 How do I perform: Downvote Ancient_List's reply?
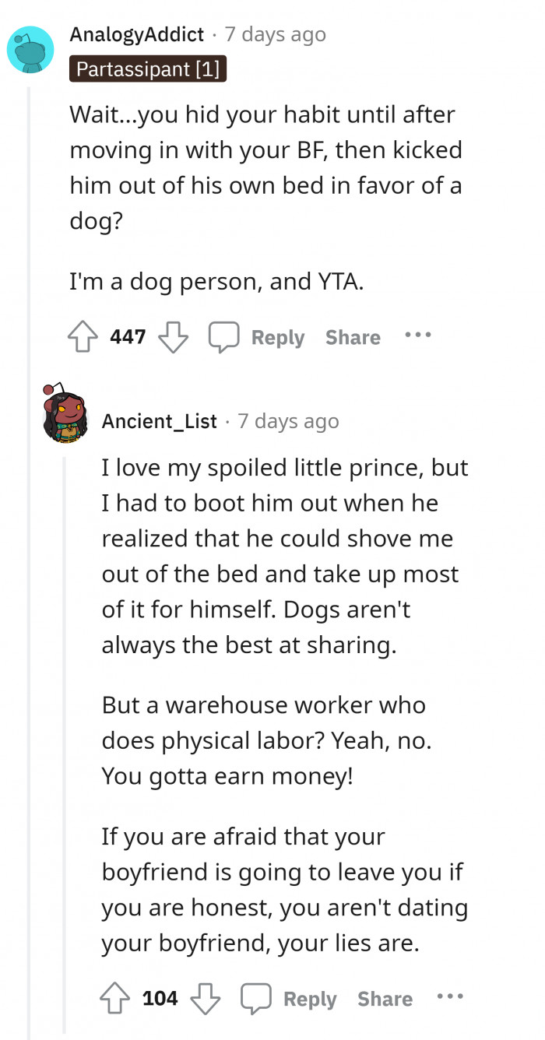click(205, 999)
